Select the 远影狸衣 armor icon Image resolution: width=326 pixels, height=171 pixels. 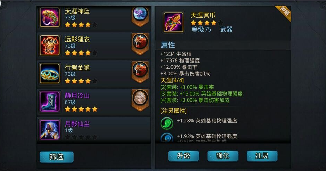50,45
